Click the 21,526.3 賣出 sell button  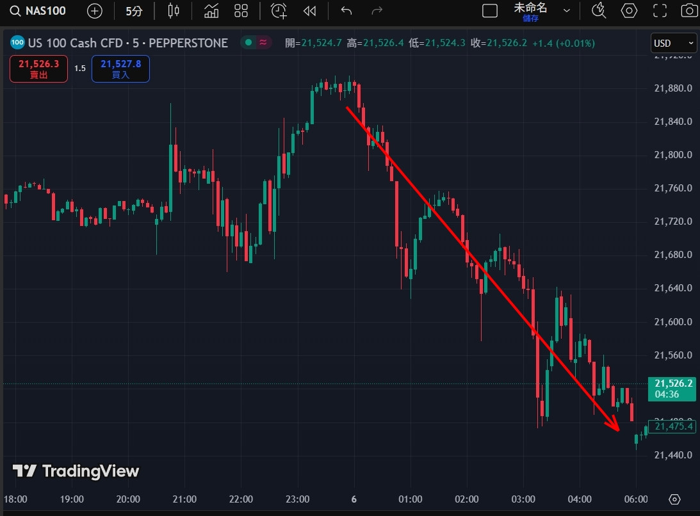[39, 69]
